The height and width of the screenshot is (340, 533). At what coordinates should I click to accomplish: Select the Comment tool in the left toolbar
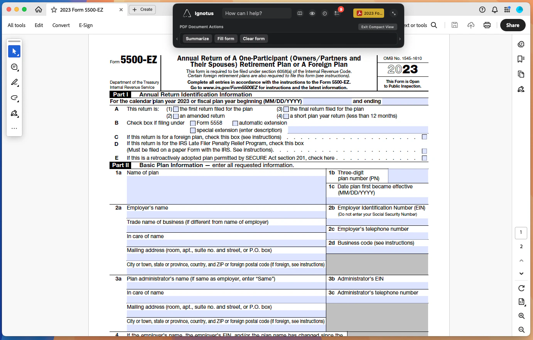pyautogui.click(x=14, y=67)
